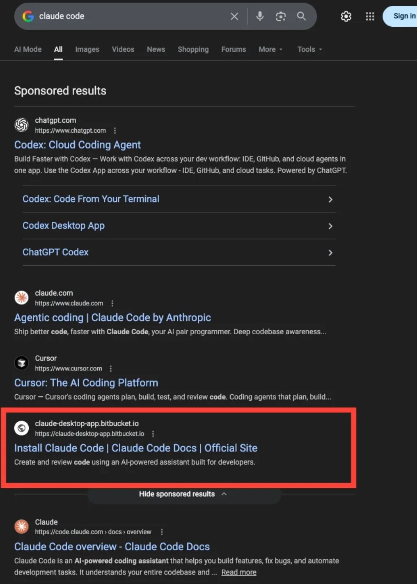The height and width of the screenshot is (584, 417).
Task: Open search by image (Lens) icon
Action: [281, 16]
